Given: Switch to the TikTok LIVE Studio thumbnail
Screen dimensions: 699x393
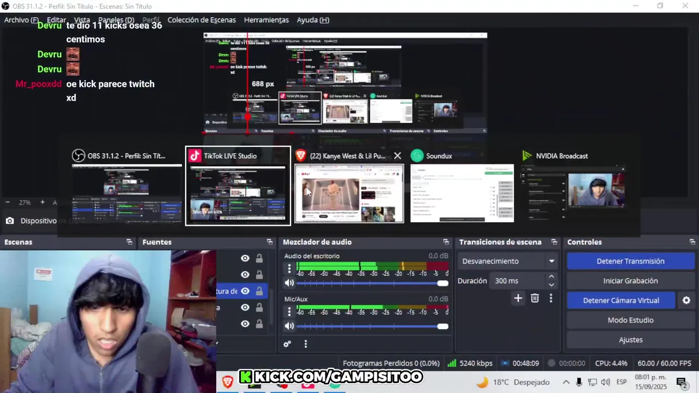Looking at the screenshot, I should coord(238,186).
